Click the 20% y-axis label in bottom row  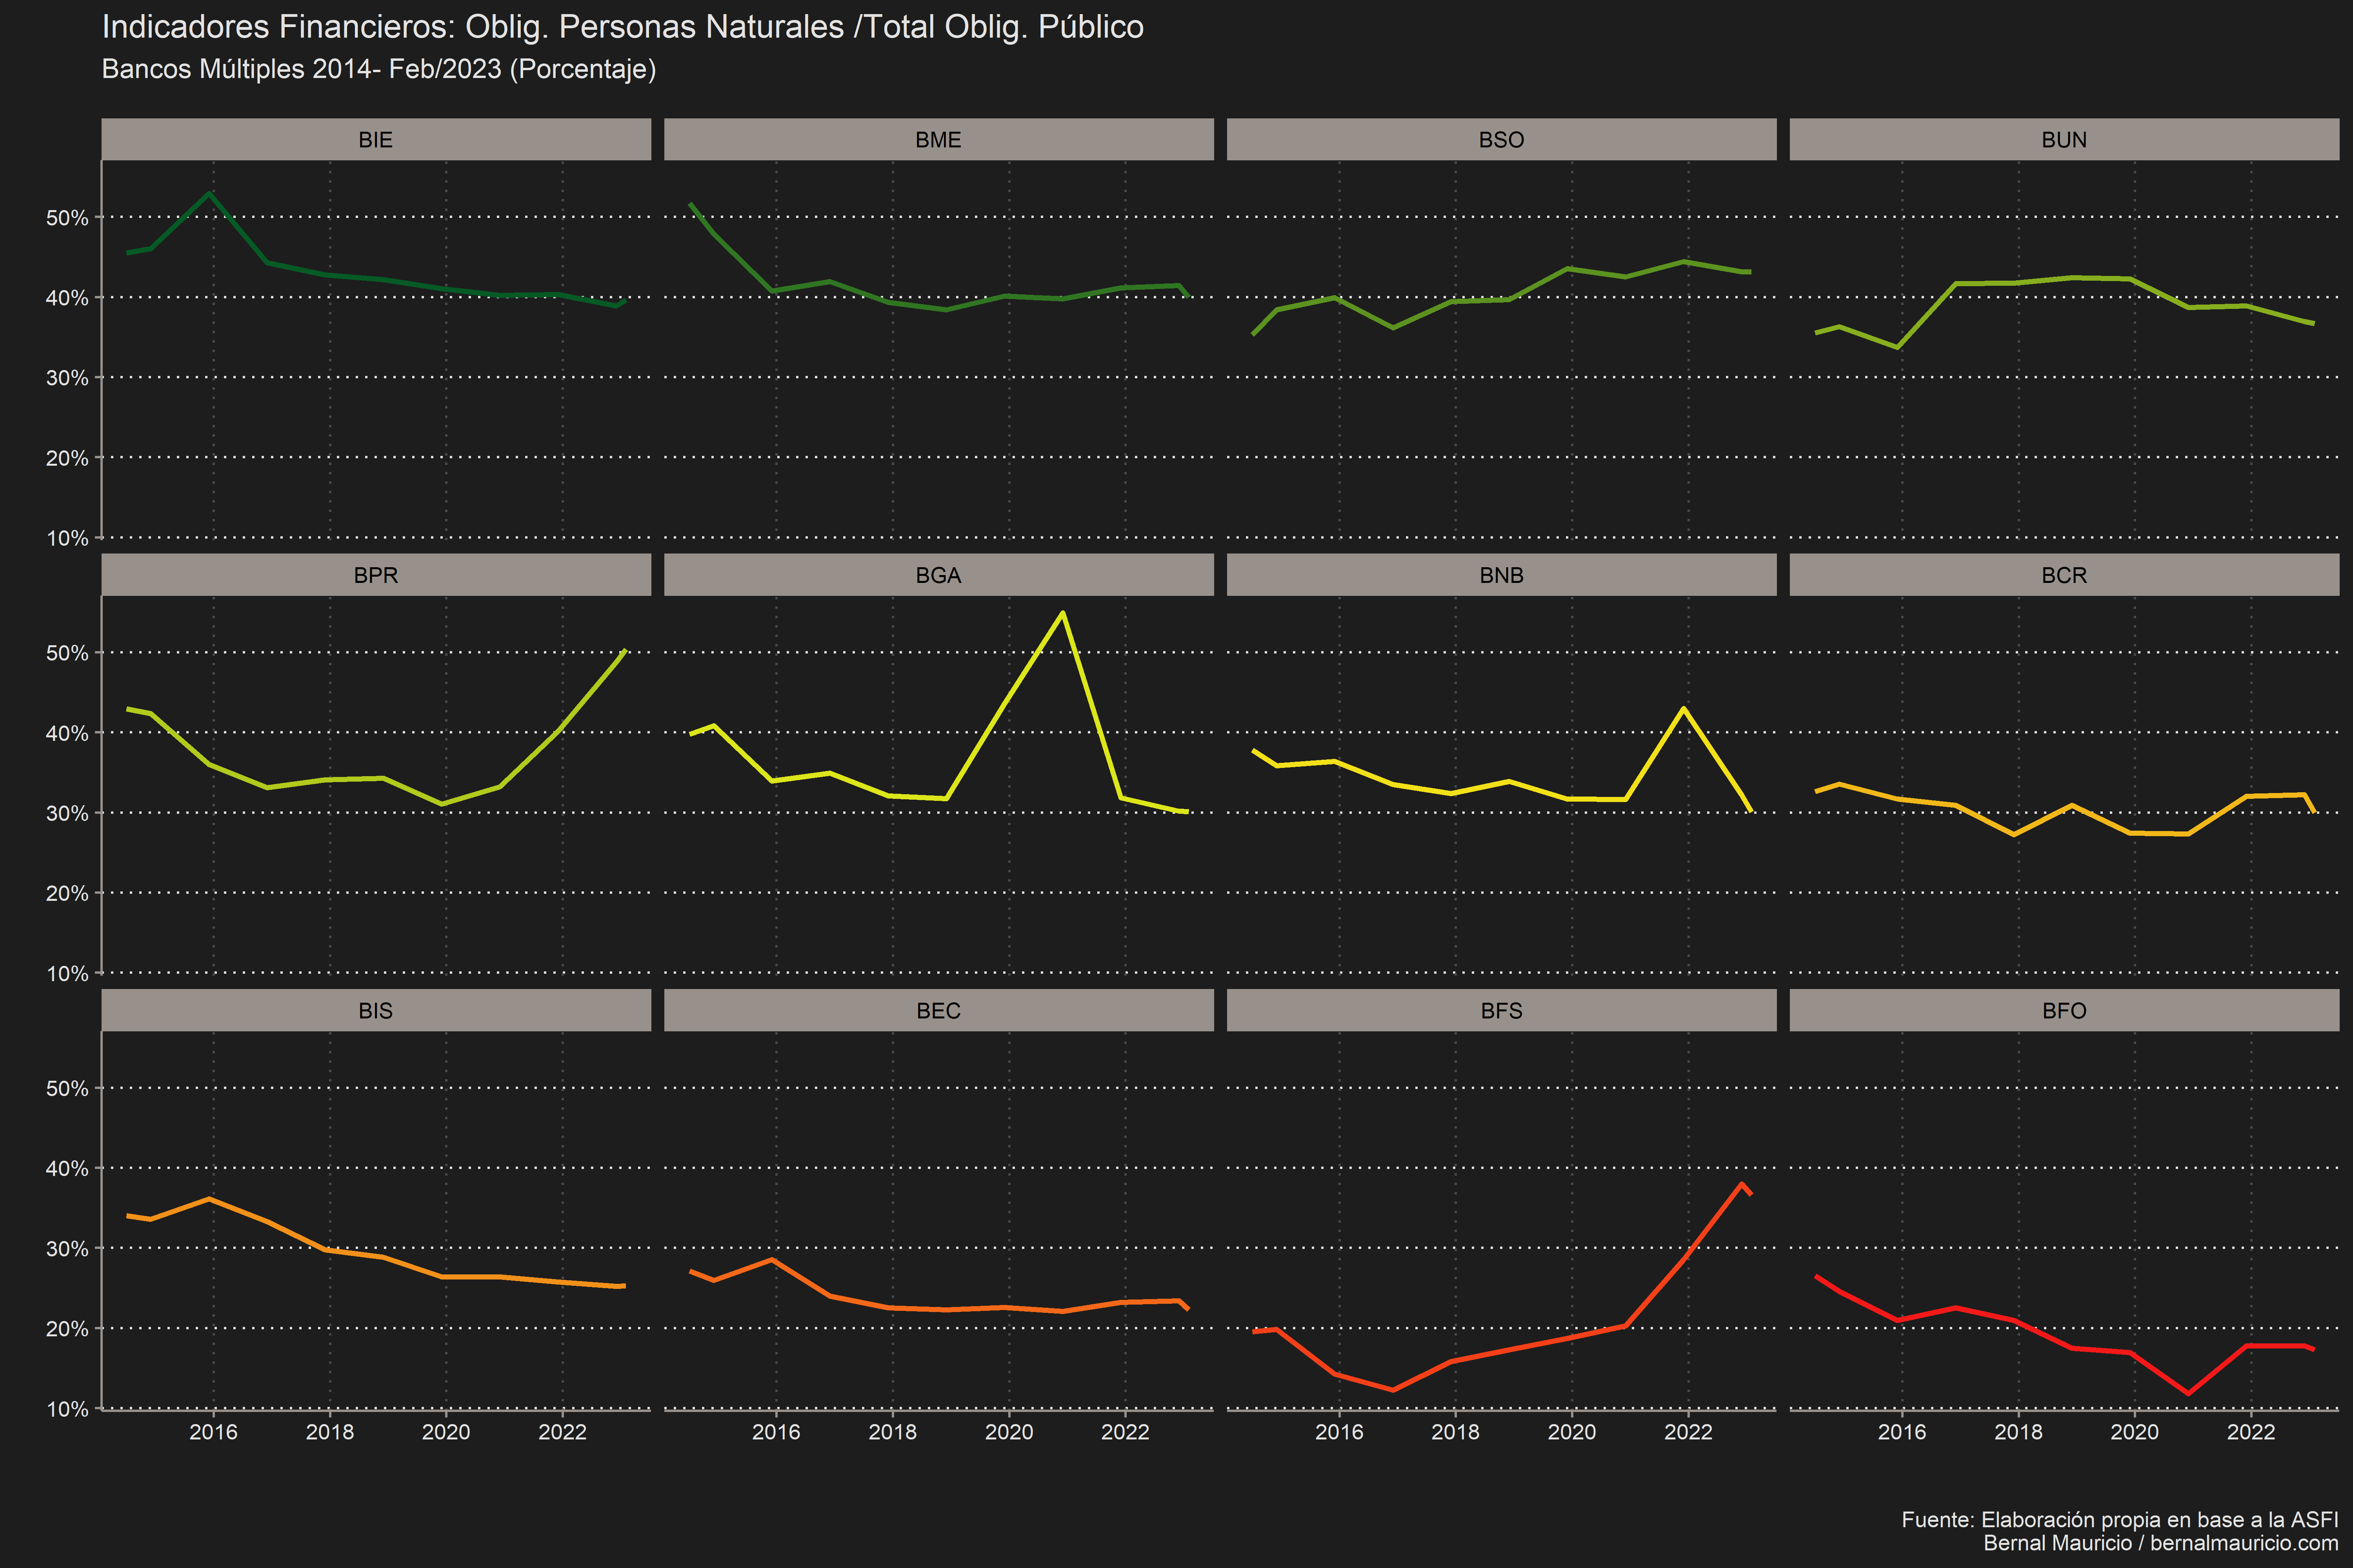tap(67, 1329)
